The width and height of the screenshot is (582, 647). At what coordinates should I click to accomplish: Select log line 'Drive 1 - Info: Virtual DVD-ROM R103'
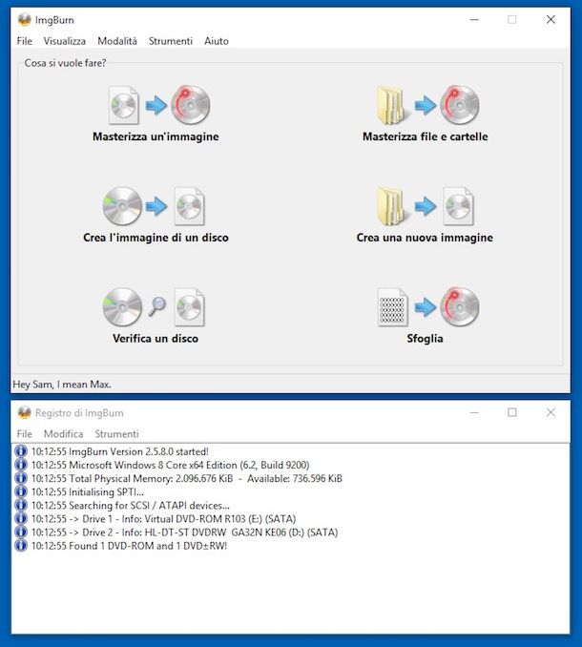(164, 519)
